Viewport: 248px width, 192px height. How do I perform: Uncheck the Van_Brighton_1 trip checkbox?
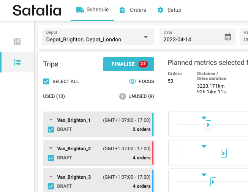[x=51, y=129]
